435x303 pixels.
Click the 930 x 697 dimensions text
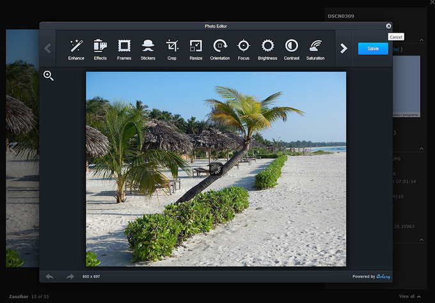91,276
